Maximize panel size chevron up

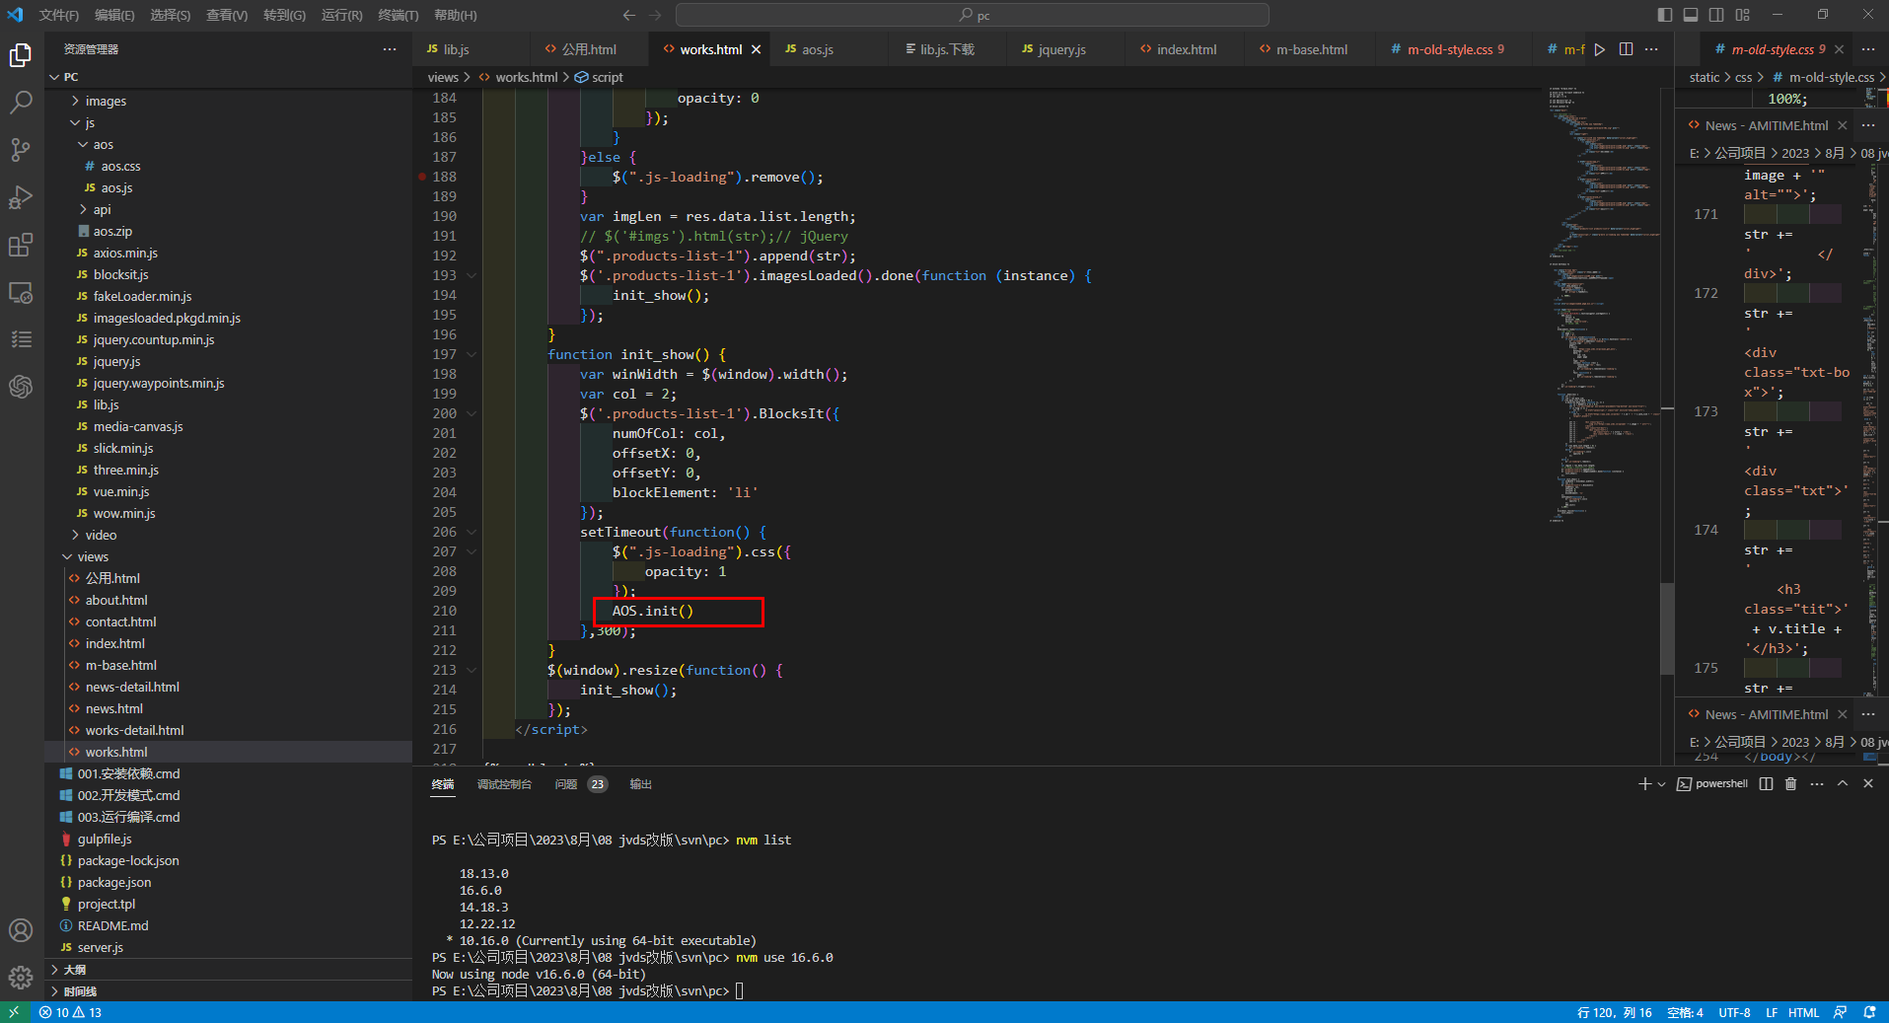pos(1843,784)
